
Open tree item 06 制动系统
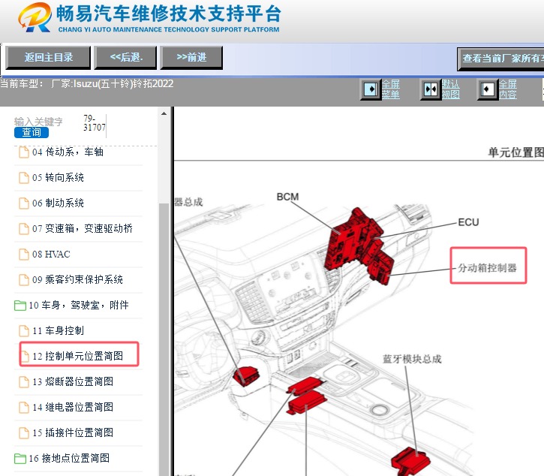[58, 203]
